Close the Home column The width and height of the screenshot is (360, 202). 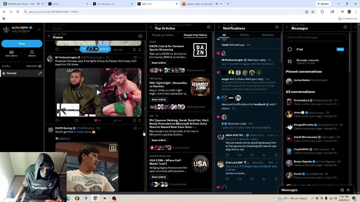pos(49,36)
